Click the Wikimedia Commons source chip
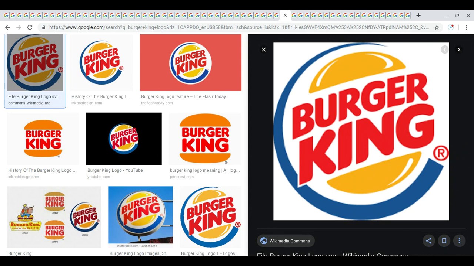The image size is (474, 266). point(286,241)
